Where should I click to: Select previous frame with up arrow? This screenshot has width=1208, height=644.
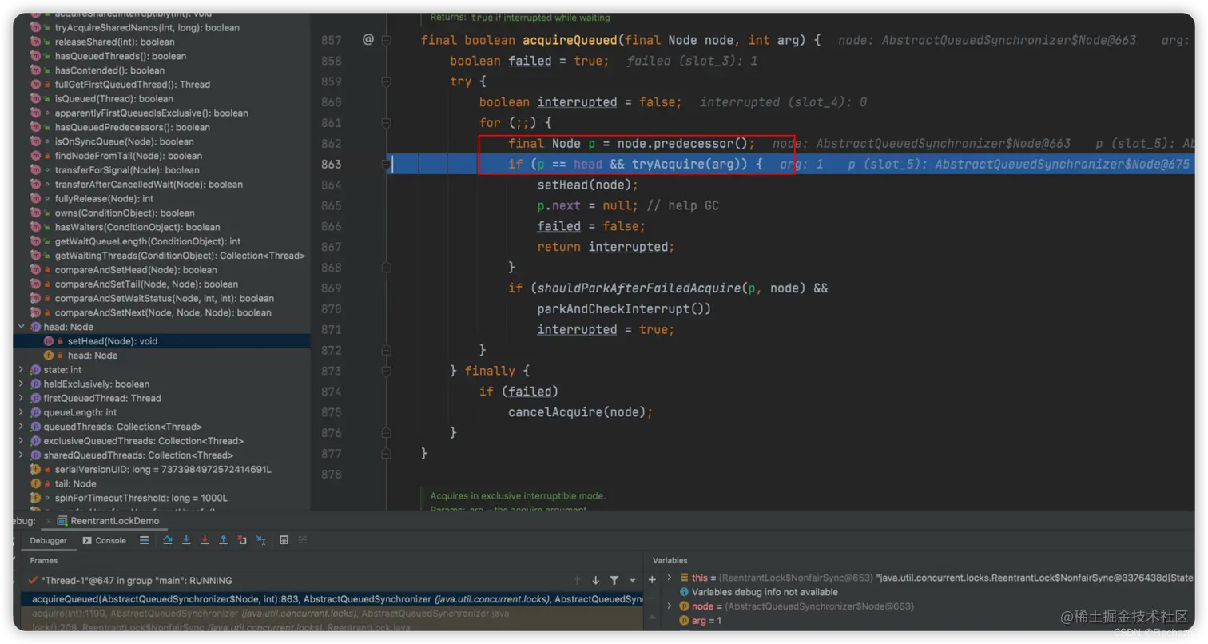577,581
